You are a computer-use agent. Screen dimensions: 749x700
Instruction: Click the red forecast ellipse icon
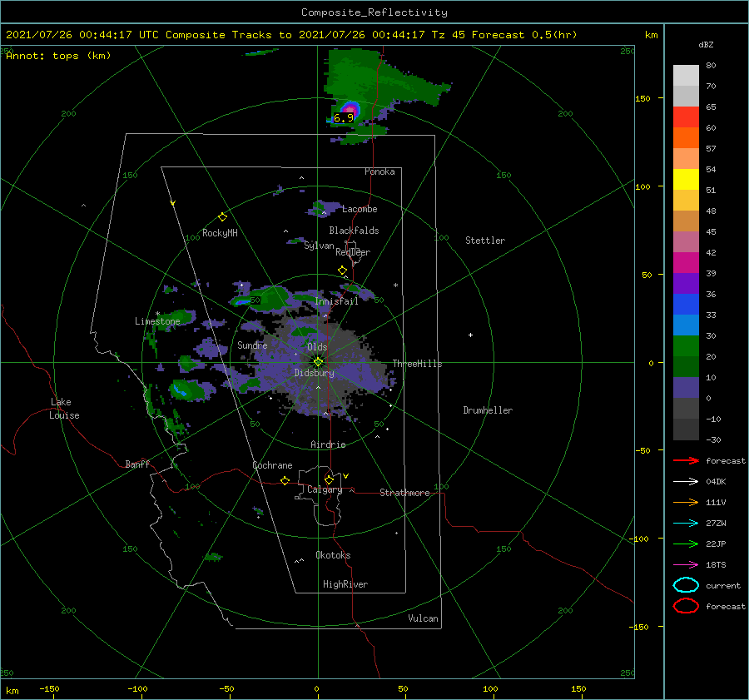(686, 606)
